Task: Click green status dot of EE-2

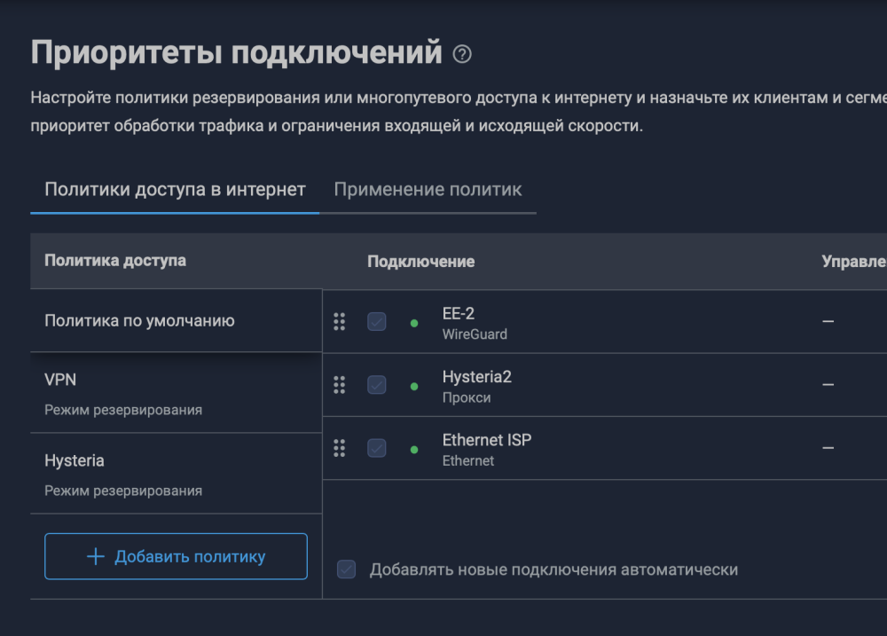Action: pyautogui.click(x=414, y=323)
